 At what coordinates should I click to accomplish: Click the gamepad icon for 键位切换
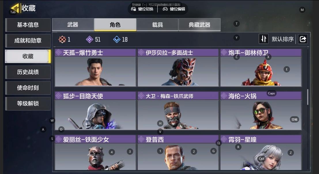[x=133, y=9]
